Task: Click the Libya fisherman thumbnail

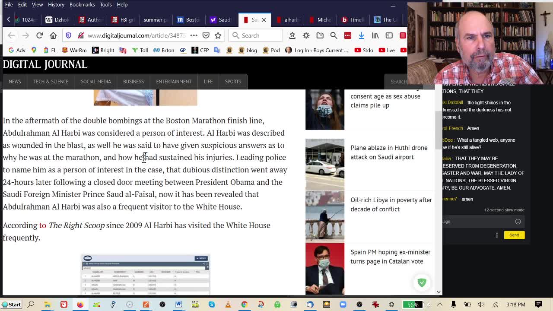Action: pyautogui.click(x=325, y=216)
